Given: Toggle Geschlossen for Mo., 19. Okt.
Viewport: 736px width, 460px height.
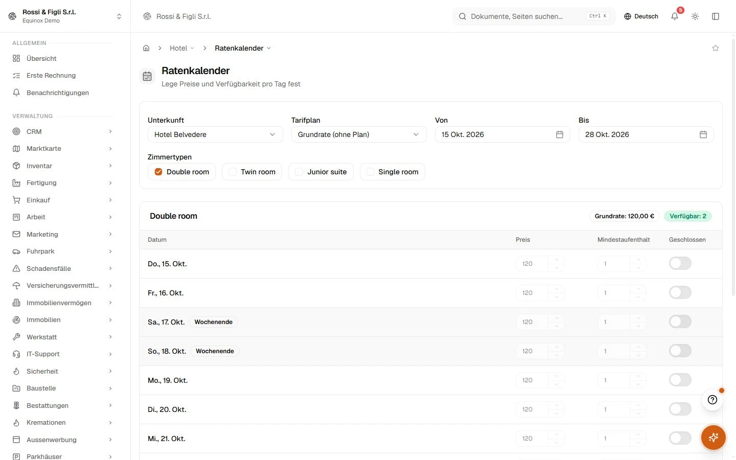Looking at the screenshot, I should [x=680, y=380].
